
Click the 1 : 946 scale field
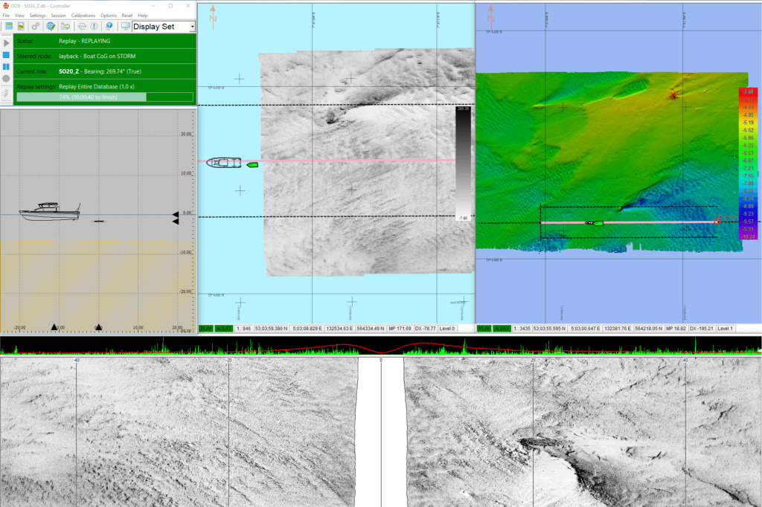click(243, 329)
